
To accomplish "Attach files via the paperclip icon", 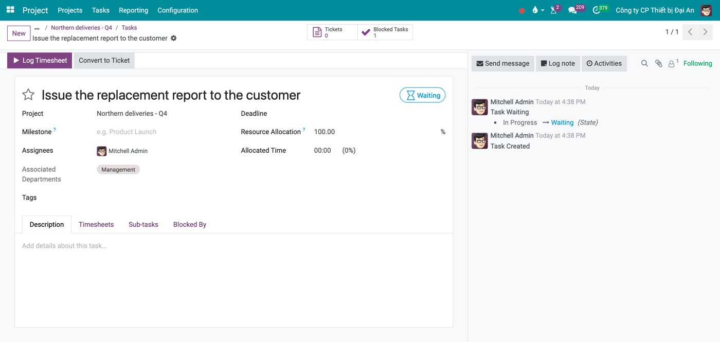I will tap(658, 63).
